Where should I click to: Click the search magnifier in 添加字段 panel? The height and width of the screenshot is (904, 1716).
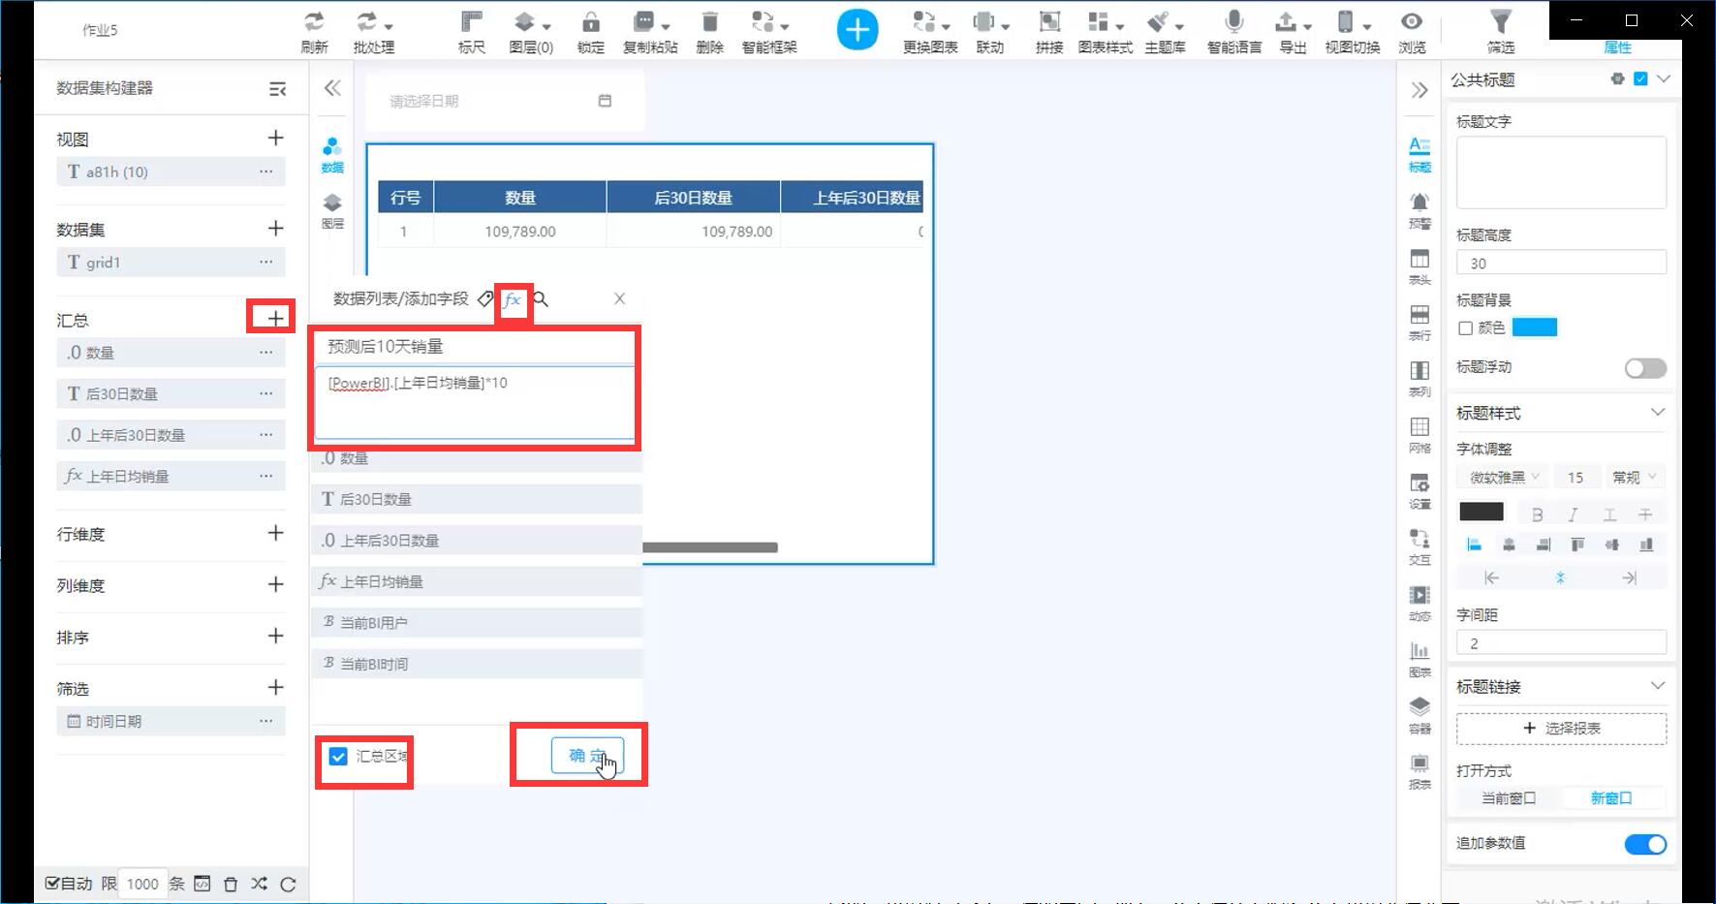pyautogui.click(x=541, y=299)
